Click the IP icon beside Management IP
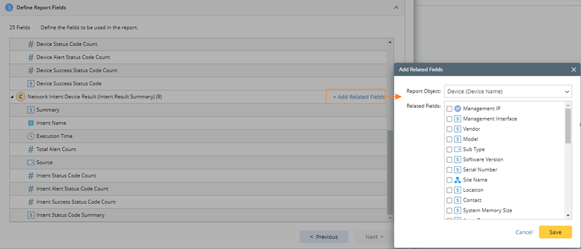The height and width of the screenshot is (249, 581). pos(458,109)
